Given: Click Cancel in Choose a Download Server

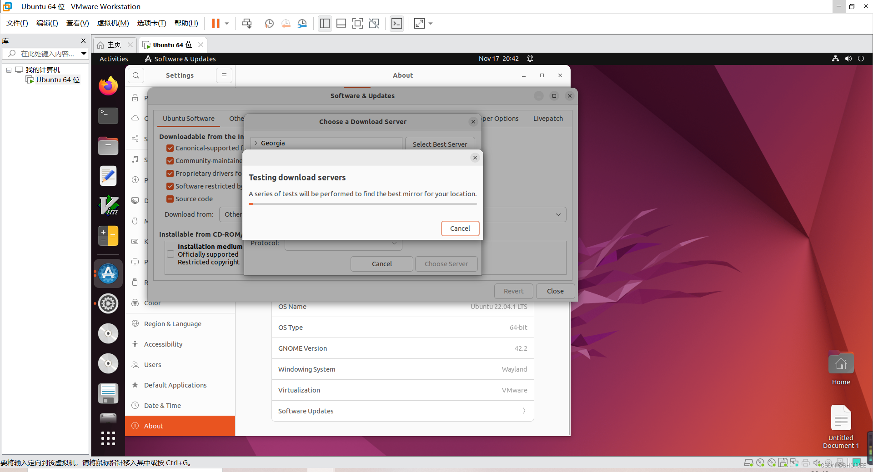Looking at the screenshot, I should pyautogui.click(x=382, y=264).
